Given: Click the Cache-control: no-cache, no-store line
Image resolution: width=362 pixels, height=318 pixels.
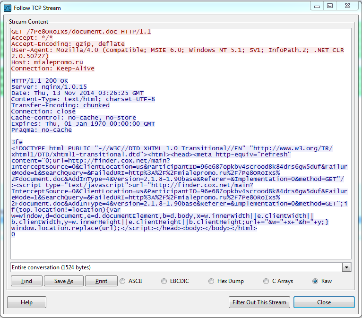Looking at the screenshot, I should click(74, 118).
